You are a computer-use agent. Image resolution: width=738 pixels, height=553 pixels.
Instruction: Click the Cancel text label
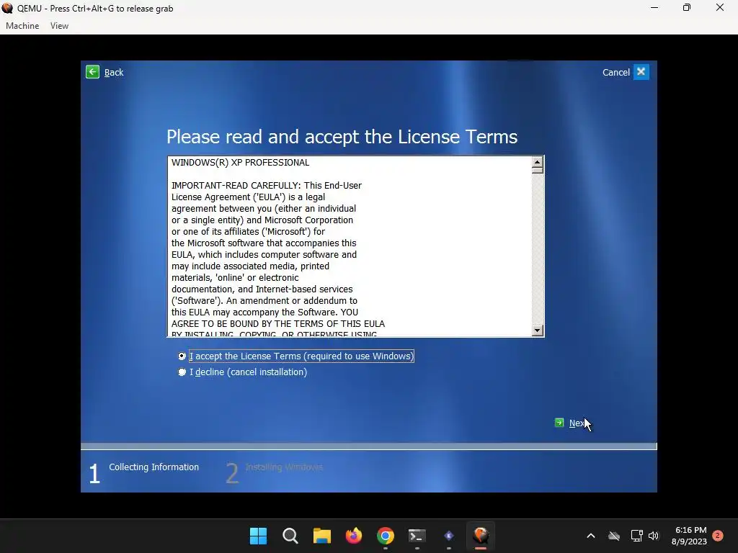[x=615, y=73]
